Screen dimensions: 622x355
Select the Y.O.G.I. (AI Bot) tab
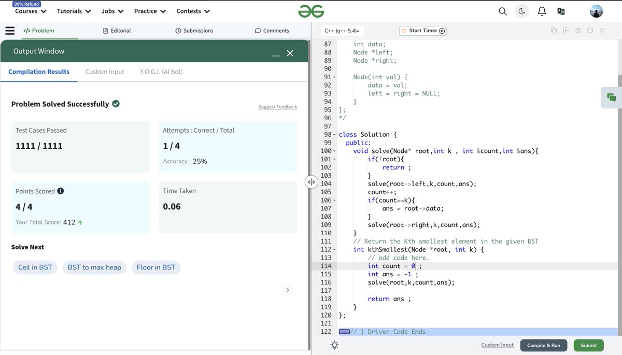[161, 72]
